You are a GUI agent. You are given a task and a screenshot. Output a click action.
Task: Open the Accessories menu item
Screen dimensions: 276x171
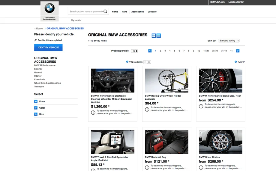137,12
